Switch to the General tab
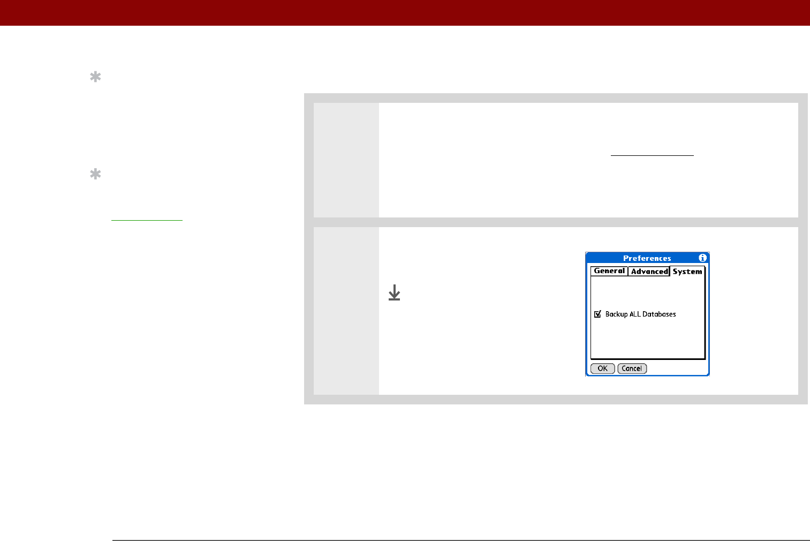 point(609,271)
